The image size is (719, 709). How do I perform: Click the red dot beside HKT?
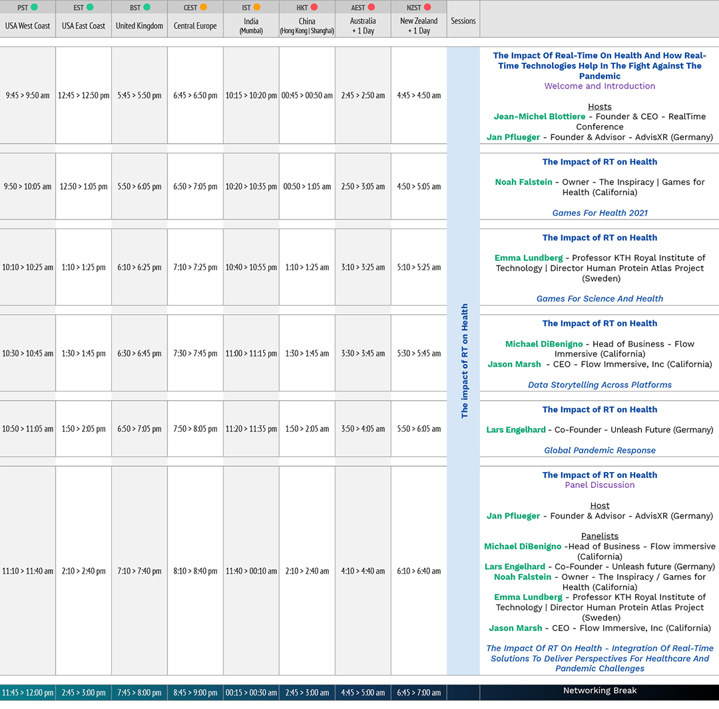[314, 7]
